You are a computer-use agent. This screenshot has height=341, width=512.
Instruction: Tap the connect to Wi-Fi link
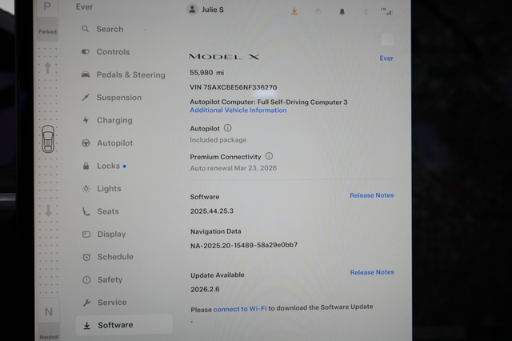point(240,309)
